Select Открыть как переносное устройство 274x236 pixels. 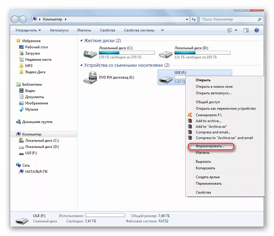[x=225, y=108]
